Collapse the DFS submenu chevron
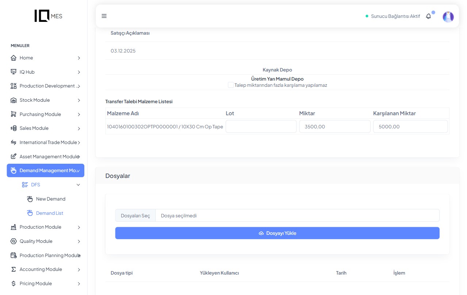467x295 pixels. click(78, 185)
